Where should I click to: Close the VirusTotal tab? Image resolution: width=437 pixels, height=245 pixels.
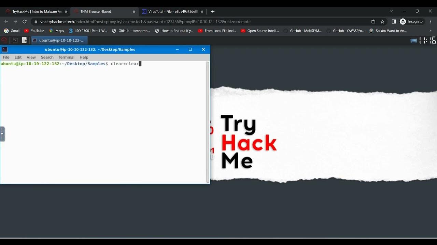click(x=202, y=12)
